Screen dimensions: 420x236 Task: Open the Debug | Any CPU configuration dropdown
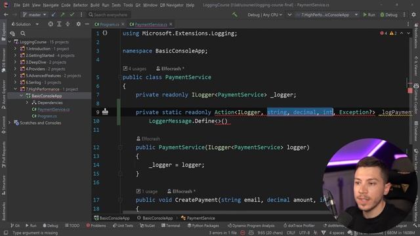pyautogui.click(x=264, y=14)
